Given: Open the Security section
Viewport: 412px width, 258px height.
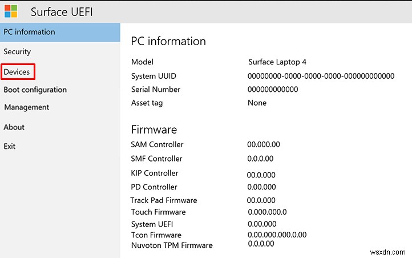Looking at the screenshot, I should tap(17, 51).
